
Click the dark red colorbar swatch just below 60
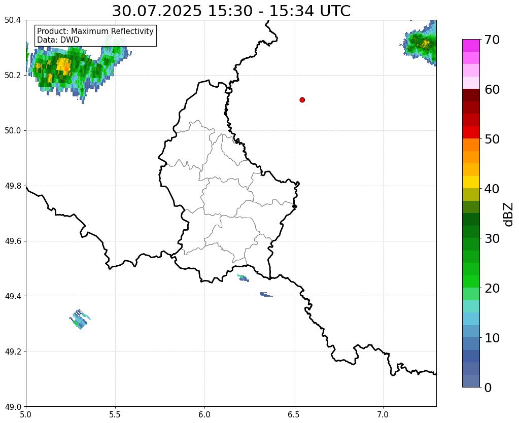(x=471, y=95)
